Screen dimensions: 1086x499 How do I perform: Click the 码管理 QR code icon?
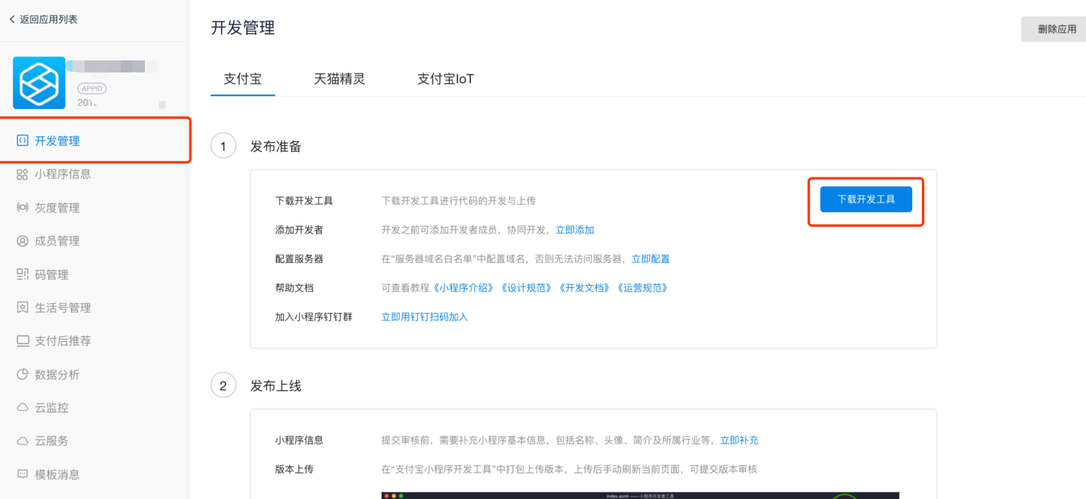tap(22, 275)
